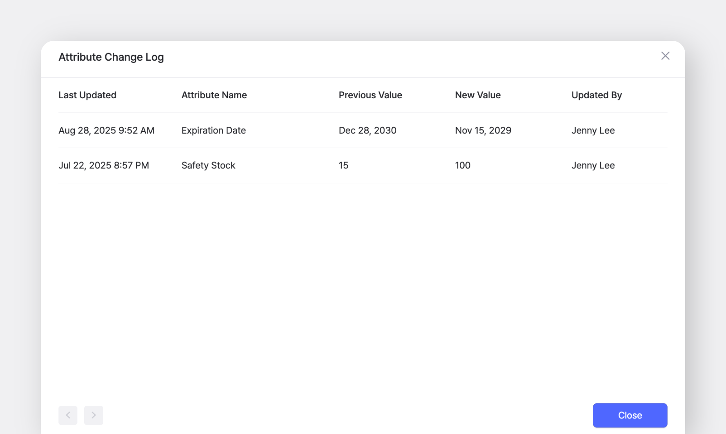Click the Aug 28, 2025 timestamp
The image size is (726, 434).
tap(107, 130)
